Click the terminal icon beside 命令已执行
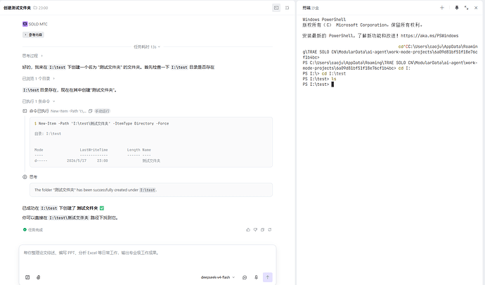Viewport: 485px width, 285px height. (x=25, y=111)
